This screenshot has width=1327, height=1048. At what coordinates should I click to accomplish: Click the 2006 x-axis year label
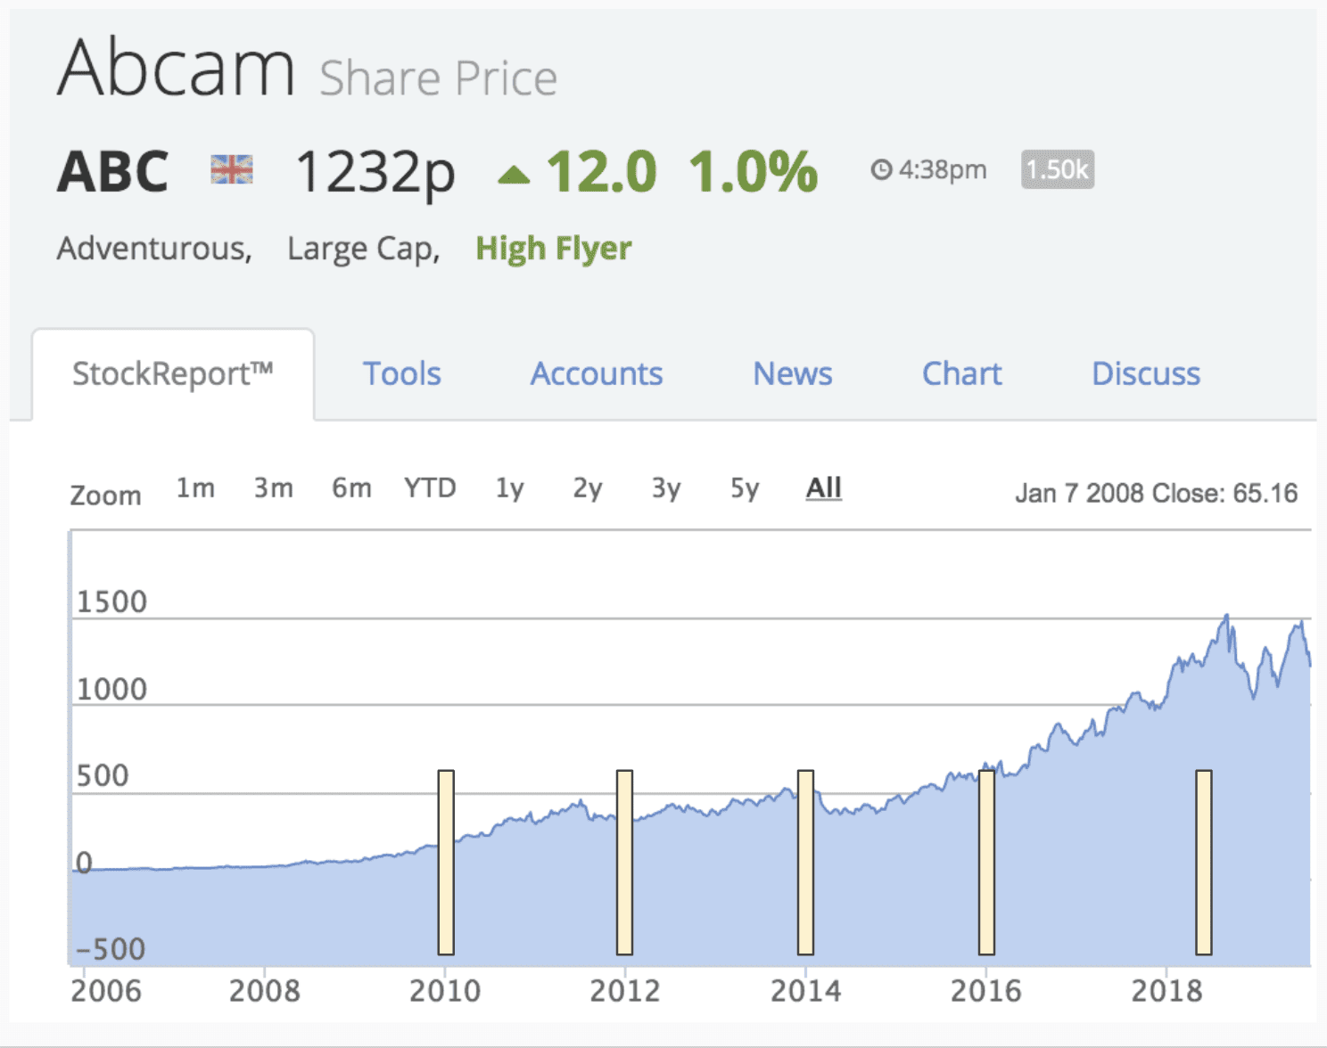(106, 990)
